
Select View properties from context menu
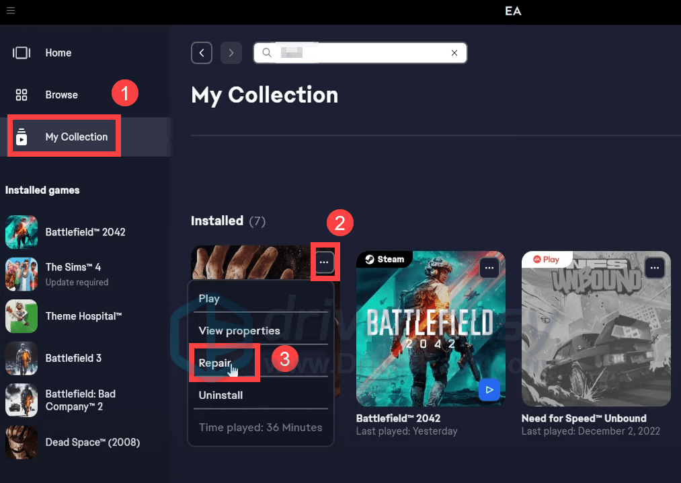pyautogui.click(x=239, y=331)
